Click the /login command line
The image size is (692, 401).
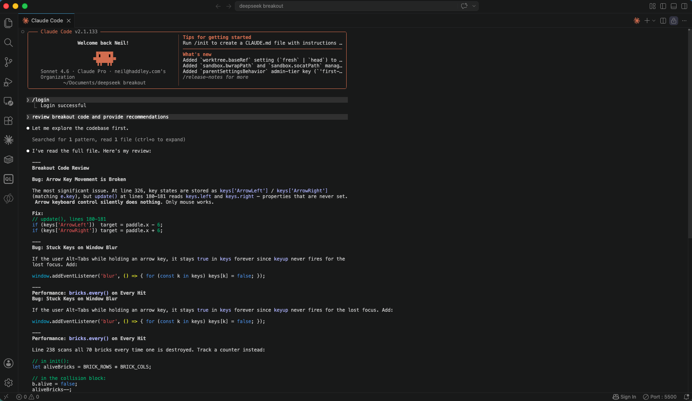pos(187,100)
